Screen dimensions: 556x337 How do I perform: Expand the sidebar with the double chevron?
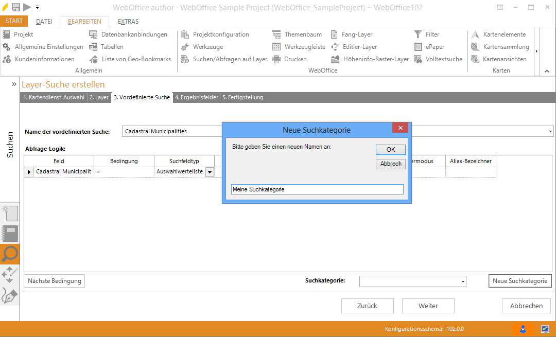(14, 84)
